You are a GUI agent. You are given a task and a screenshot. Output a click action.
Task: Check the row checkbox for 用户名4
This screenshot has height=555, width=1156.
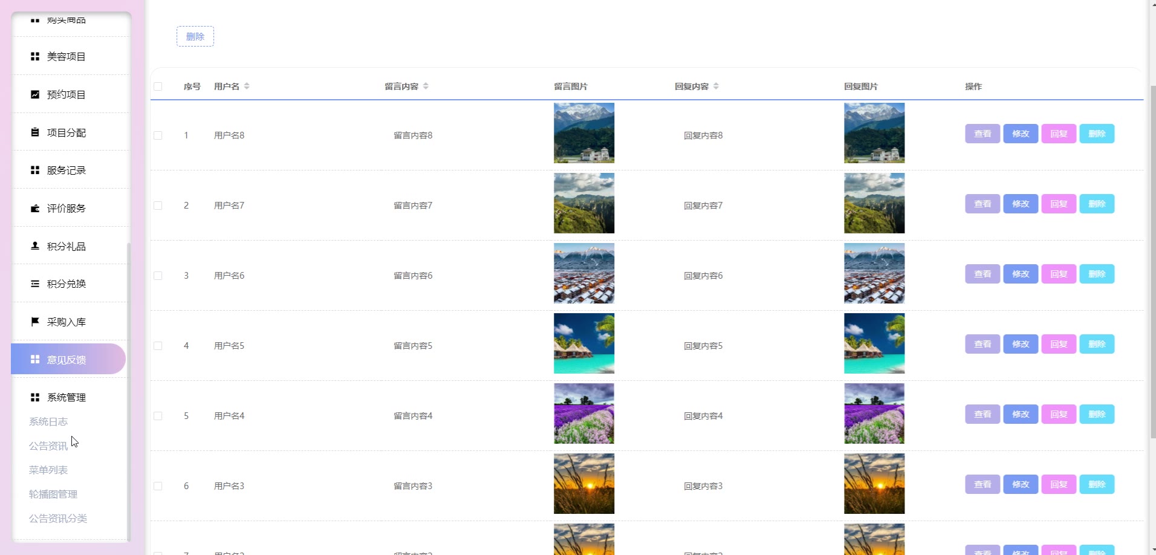158,416
